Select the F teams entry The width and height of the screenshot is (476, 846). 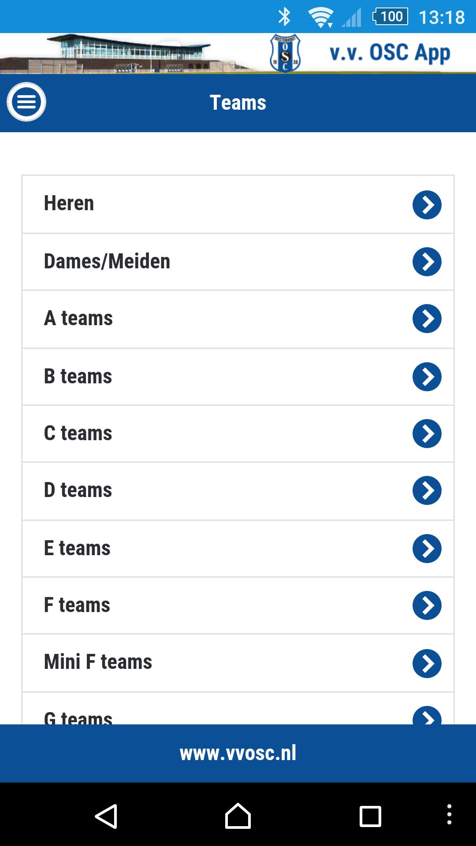pyautogui.click(x=238, y=605)
